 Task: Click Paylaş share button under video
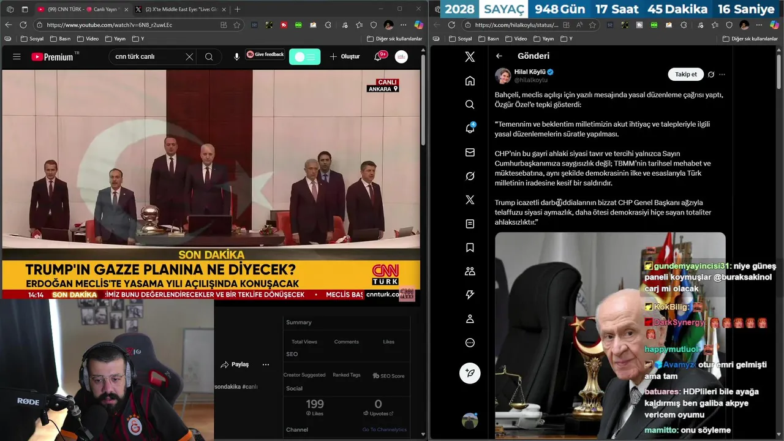[235, 364]
